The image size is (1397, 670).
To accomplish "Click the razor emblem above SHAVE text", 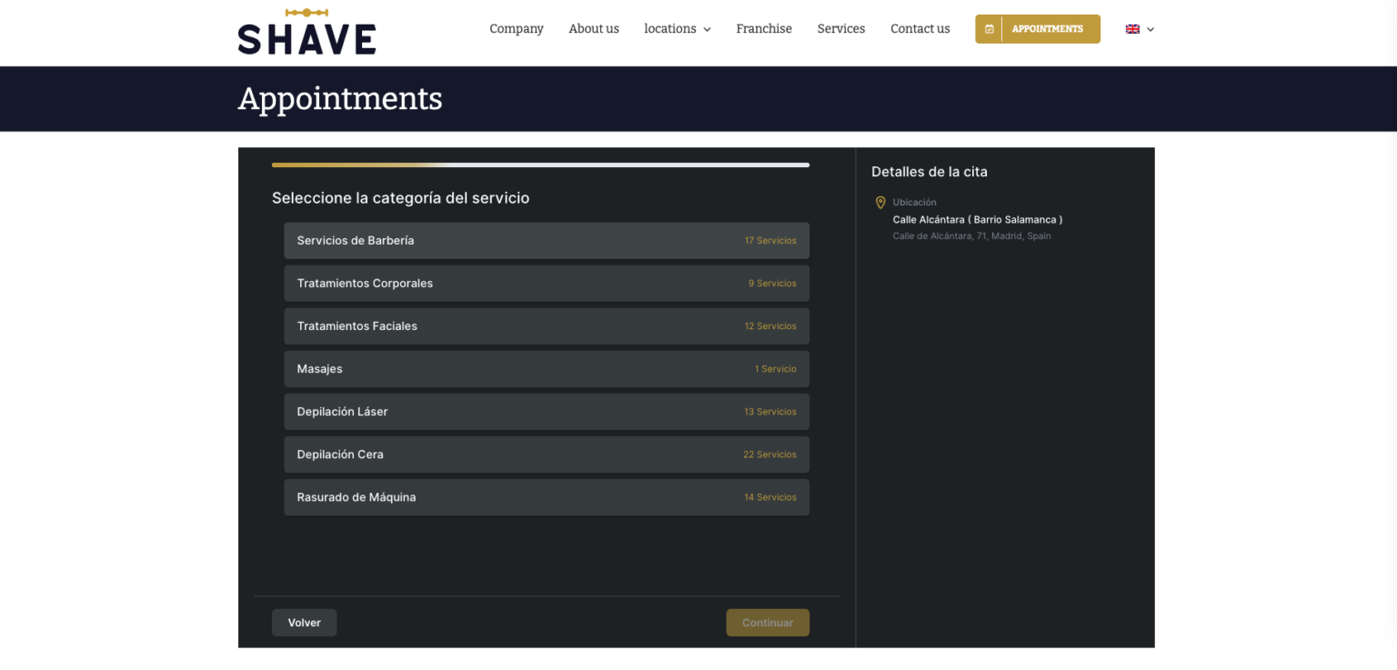I will 307,12.
